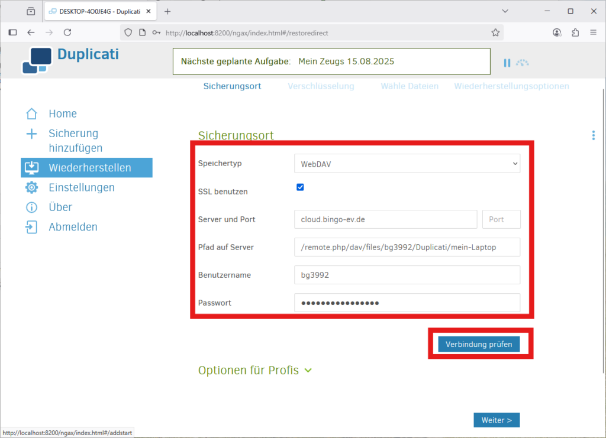This screenshot has width=606, height=438.
Task: Choose Abmelden in the sidebar
Action: point(73,227)
